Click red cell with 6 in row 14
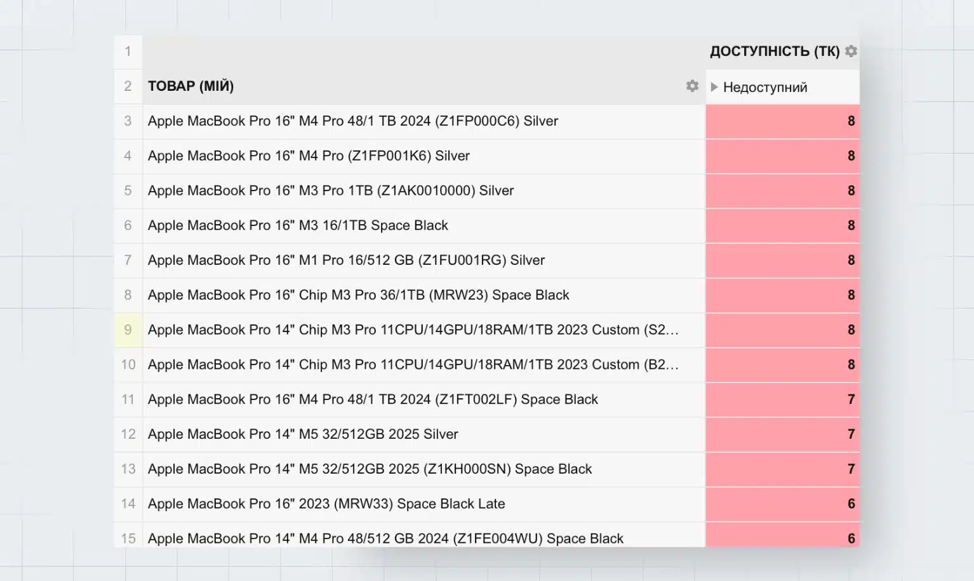Screen dimensions: 974x581 tap(782, 504)
